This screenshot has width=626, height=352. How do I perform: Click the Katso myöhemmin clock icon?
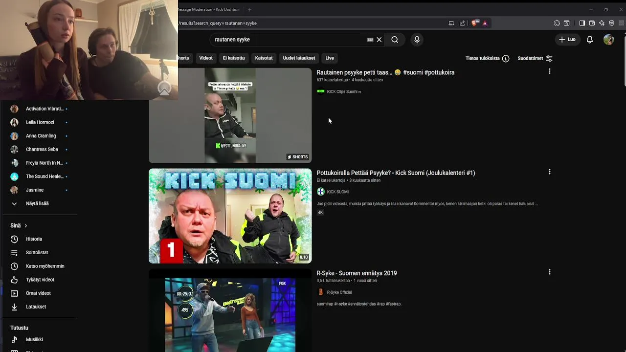14,266
